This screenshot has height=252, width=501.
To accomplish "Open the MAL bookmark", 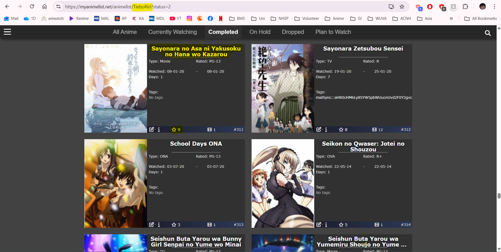I will [x=101, y=18].
